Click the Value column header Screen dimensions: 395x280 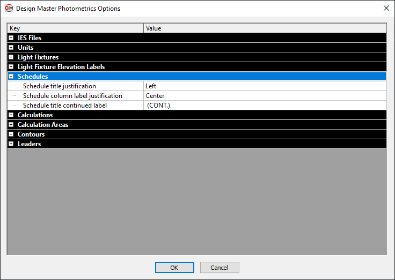pyautogui.click(x=265, y=28)
